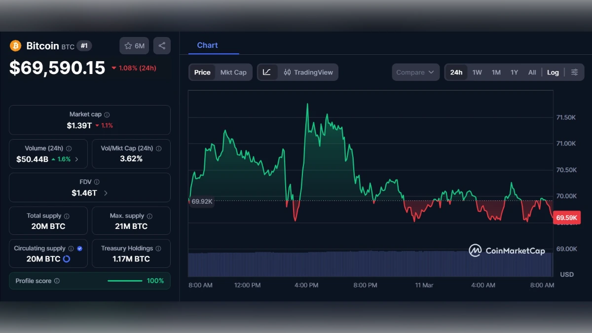Switch the chart to Mkt Cap view
This screenshot has width=592, height=333.
233,72
